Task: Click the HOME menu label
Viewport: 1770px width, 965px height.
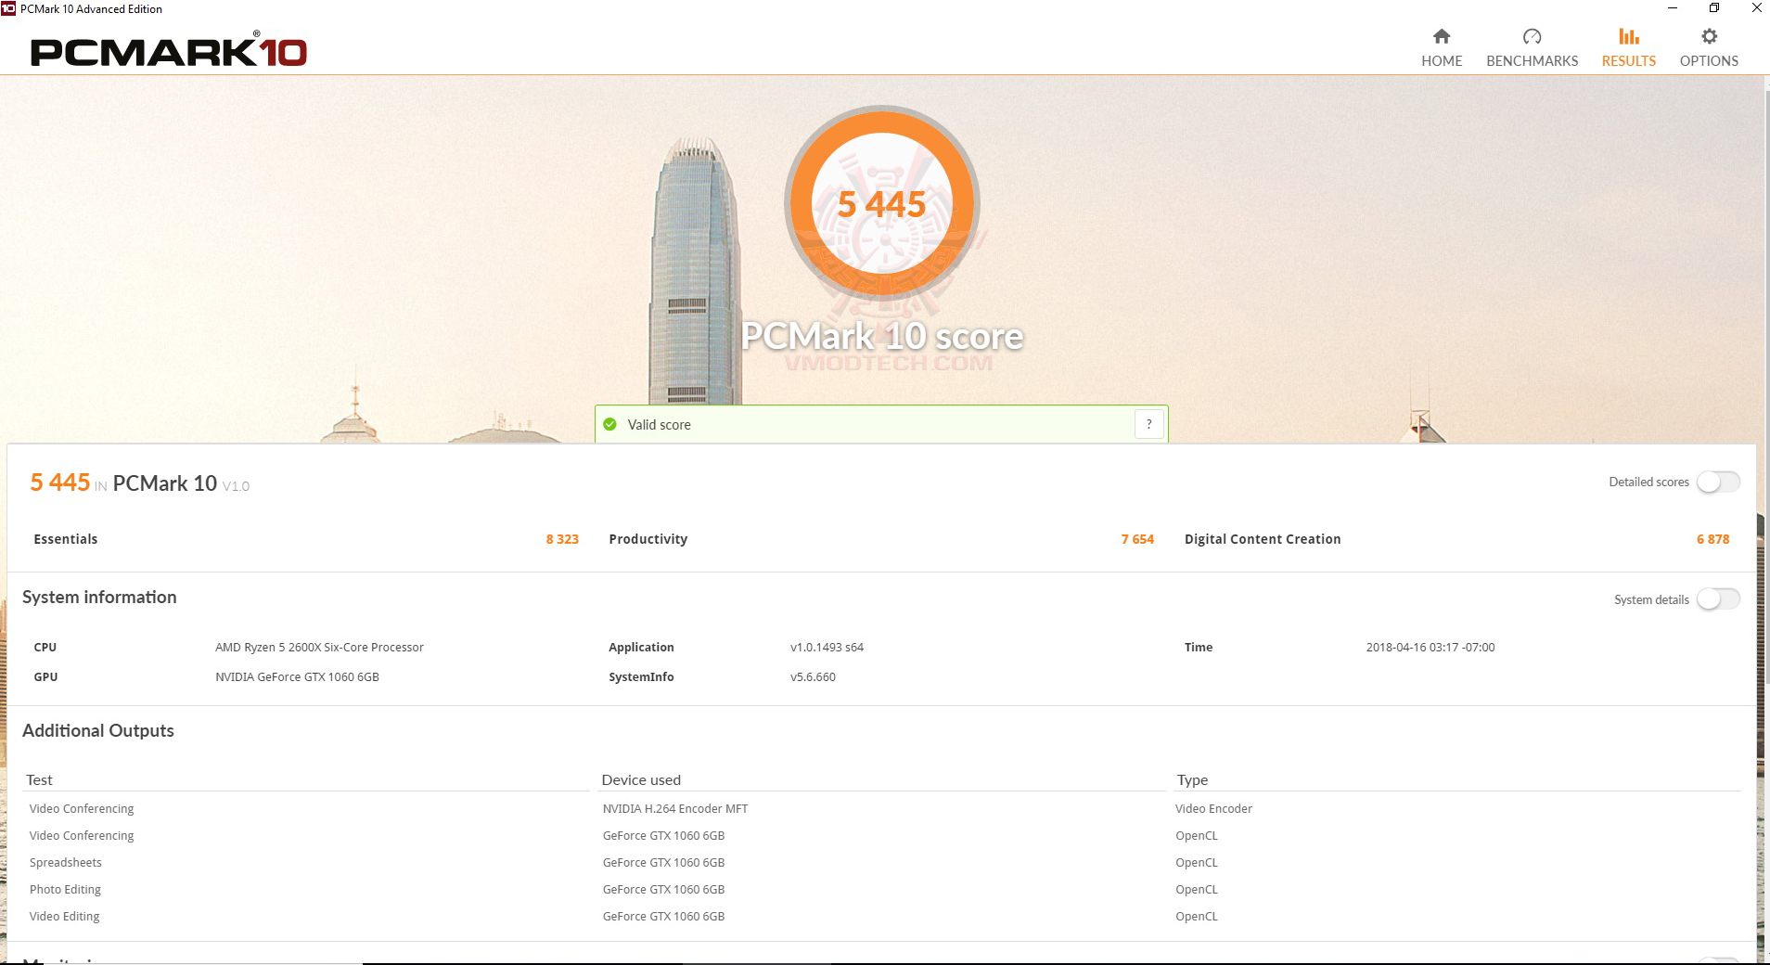Action: (1442, 61)
